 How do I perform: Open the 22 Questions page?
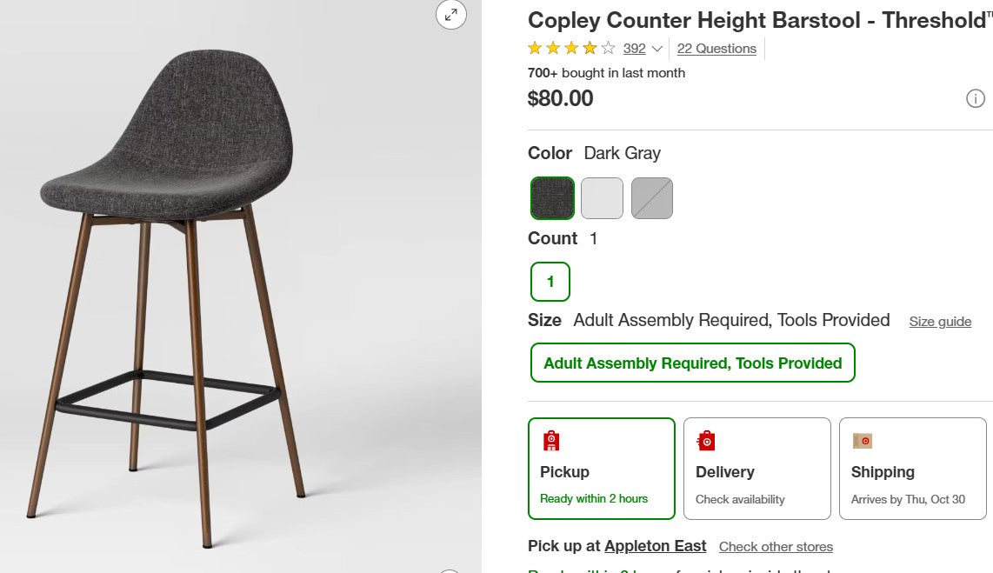click(x=716, y=49)
